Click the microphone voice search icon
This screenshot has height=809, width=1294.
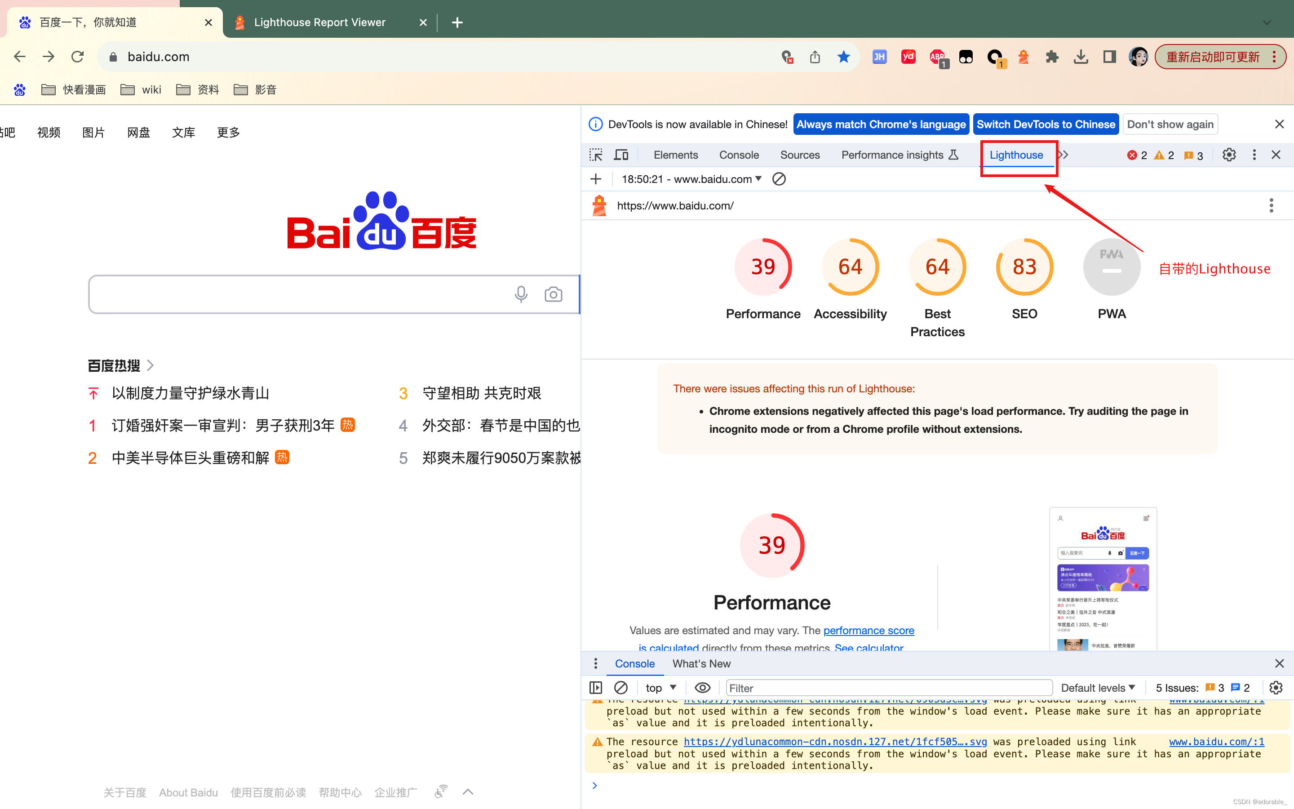coord(521,294)
